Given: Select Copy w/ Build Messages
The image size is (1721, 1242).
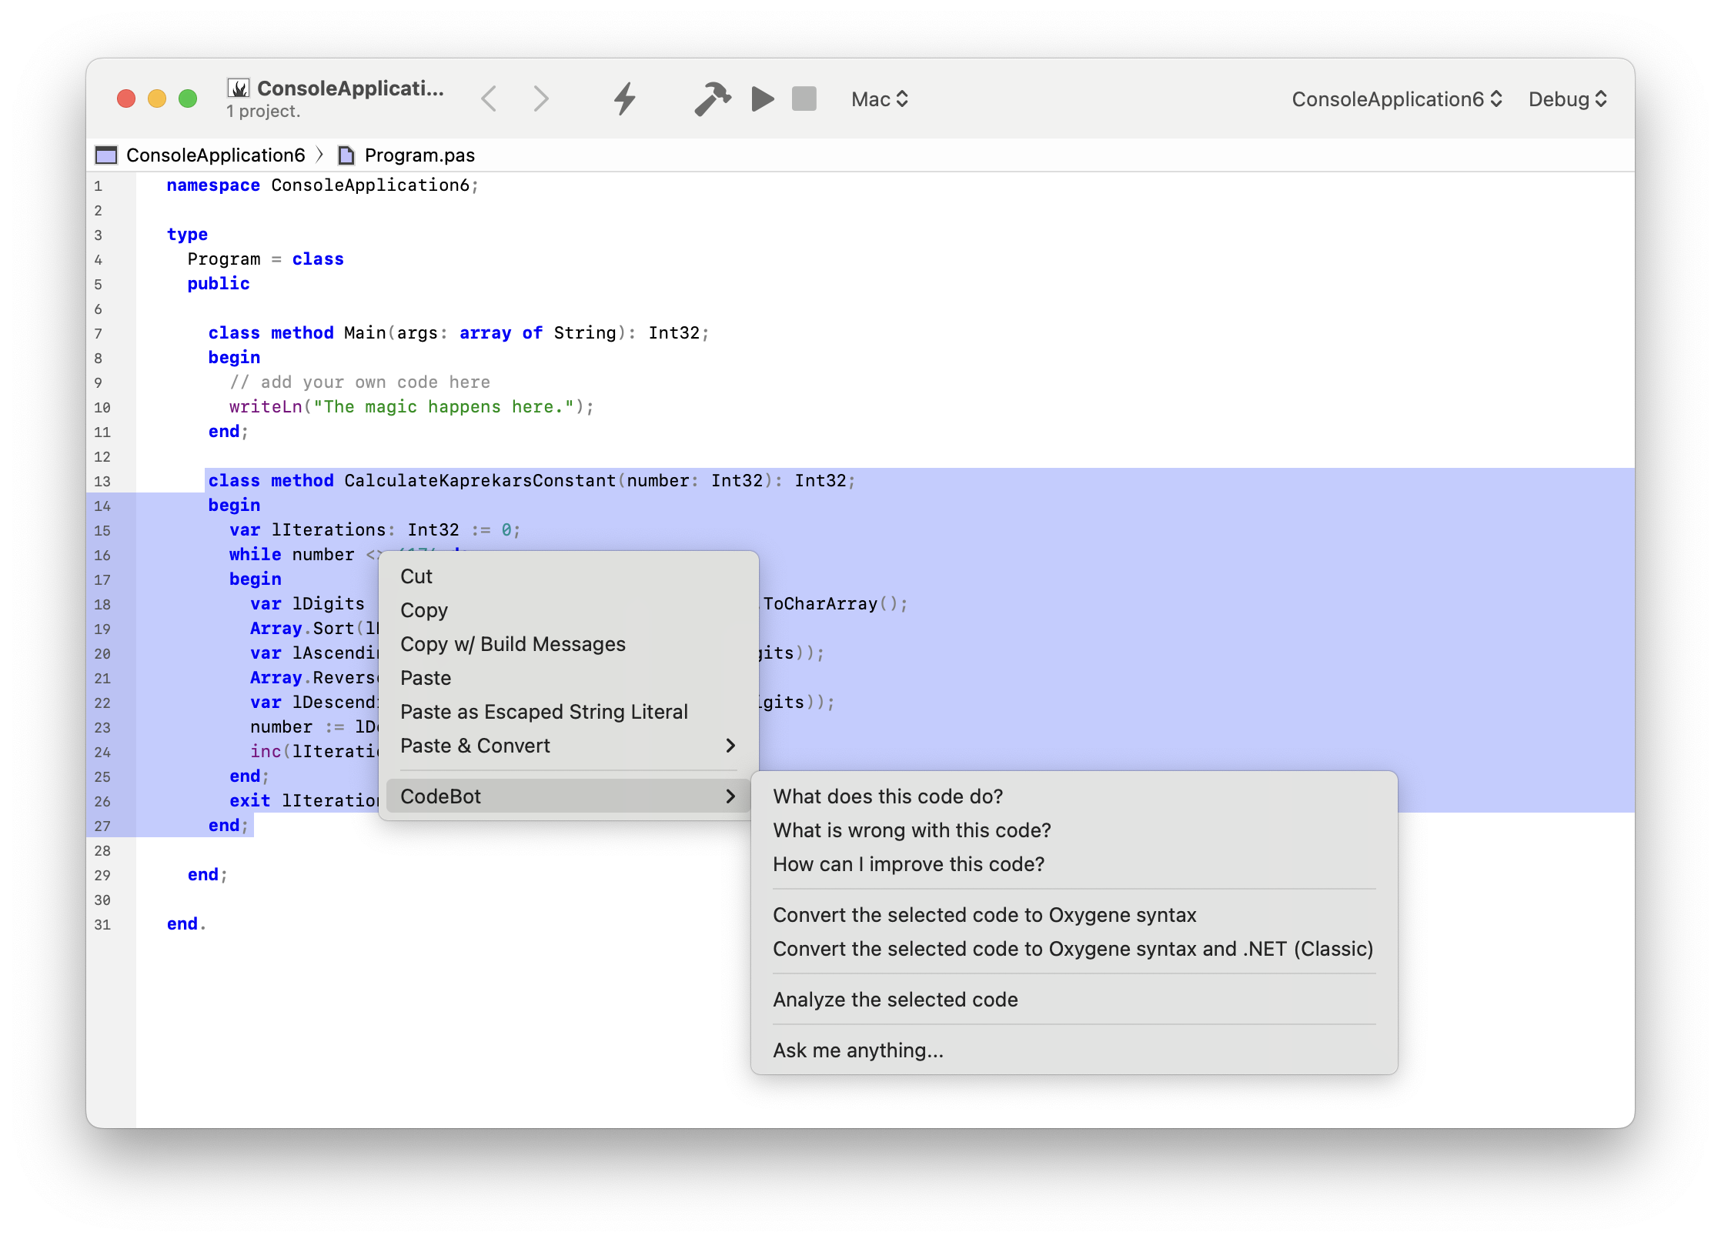Looking at the screenshot, I should pos(568,644).
